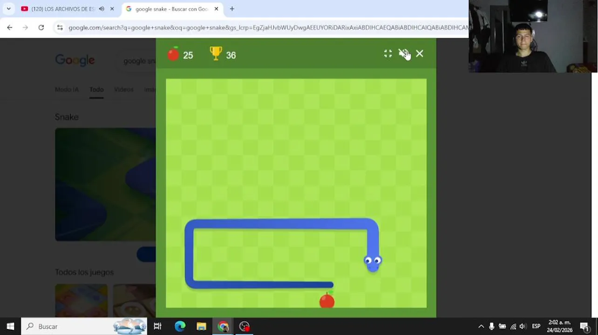Close the google snake tab
The width and height of the screenshot is (598, 335).
216,9
